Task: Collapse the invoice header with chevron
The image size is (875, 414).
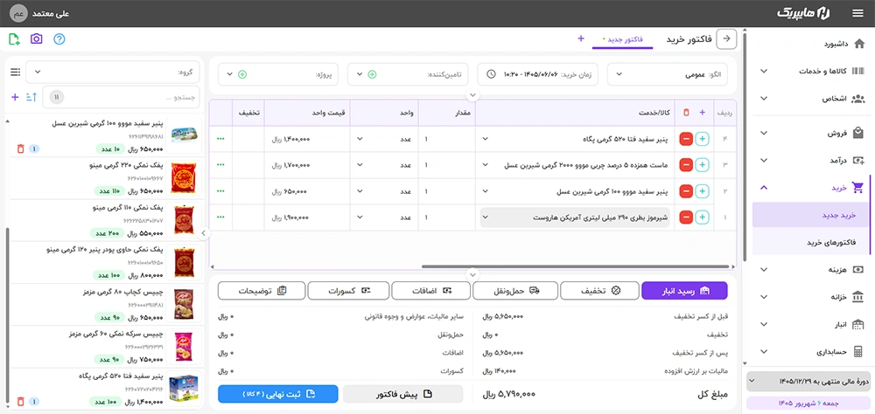Action: 472,95
